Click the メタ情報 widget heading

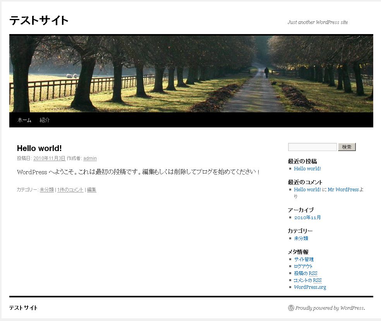pyautogui.click(x=298, y=252)
